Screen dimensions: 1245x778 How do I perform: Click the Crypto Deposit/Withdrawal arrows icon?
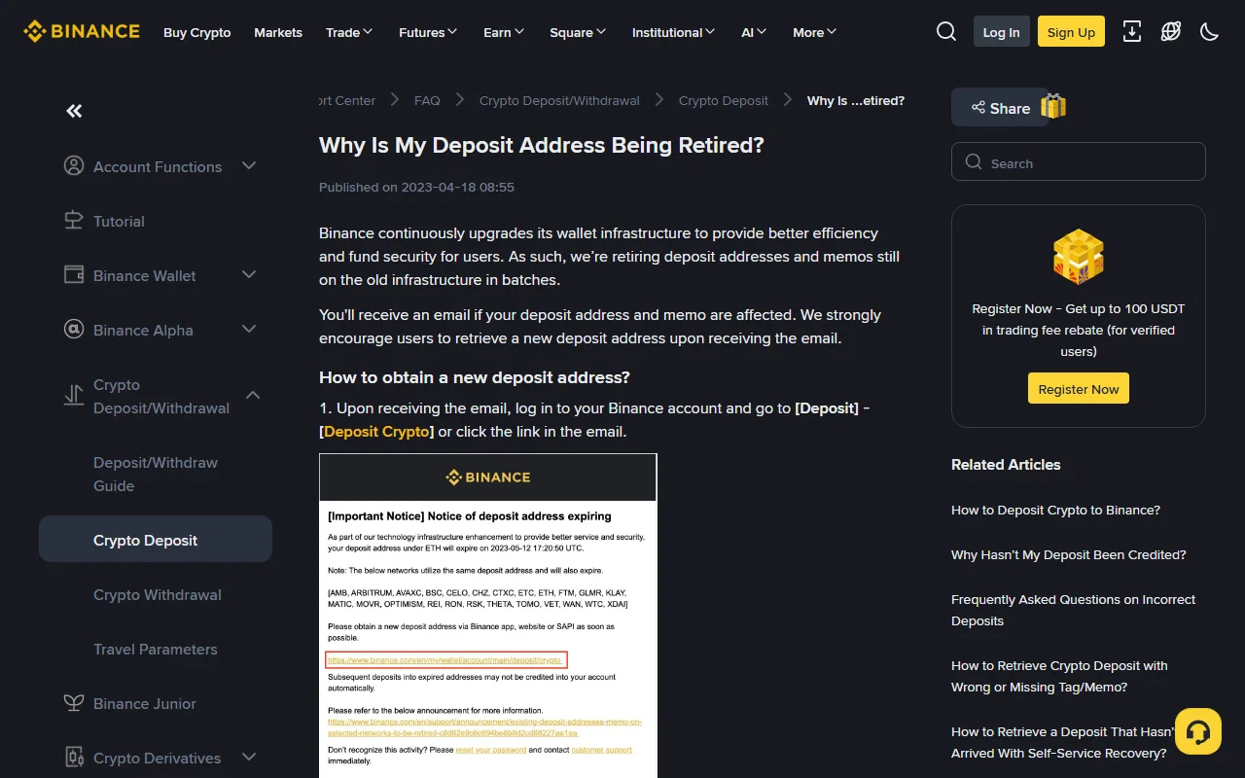(74, 396)
